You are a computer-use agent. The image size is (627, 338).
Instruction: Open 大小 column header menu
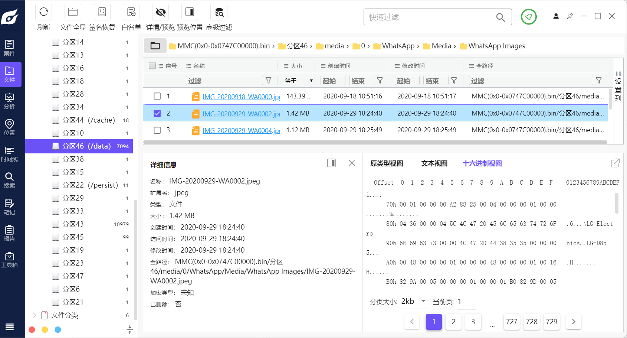286,66
